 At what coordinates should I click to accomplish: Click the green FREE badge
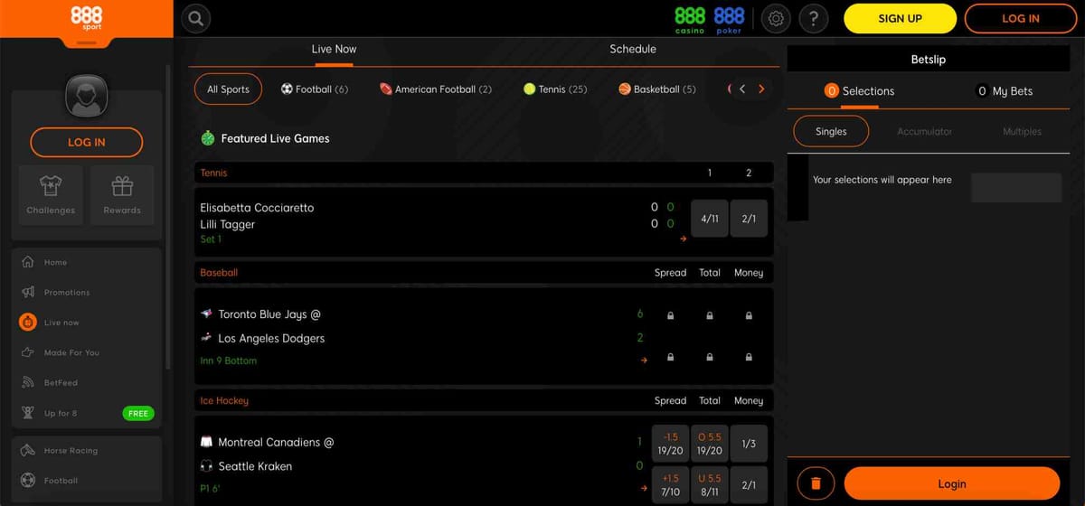click(x=138, y=413)
